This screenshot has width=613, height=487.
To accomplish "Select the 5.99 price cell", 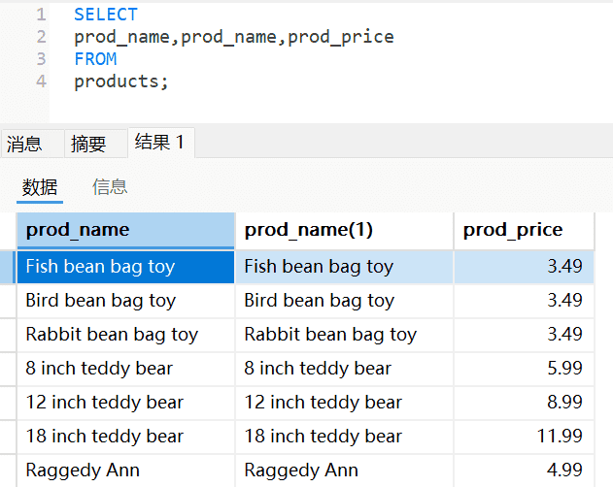I will (563, 369).
